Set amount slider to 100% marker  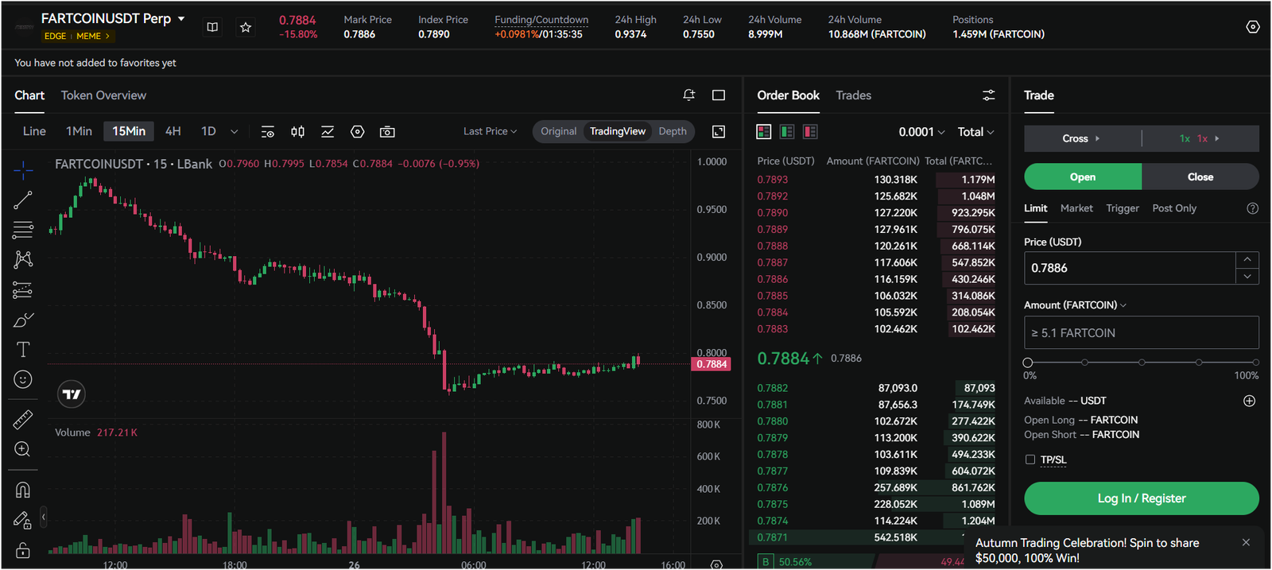coord(1255,363)
